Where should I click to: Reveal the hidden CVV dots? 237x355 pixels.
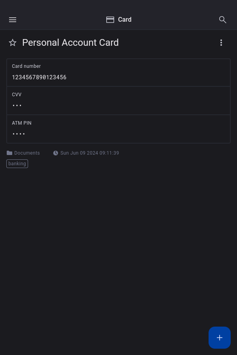click(x=17, y=105)
